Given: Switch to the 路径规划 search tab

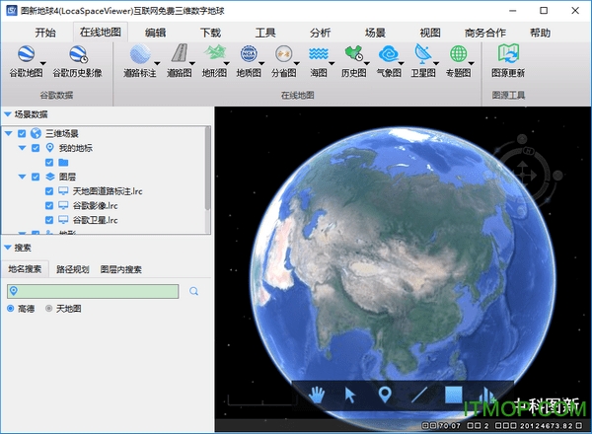Looking at the screenshot, I should pos(72,269).
